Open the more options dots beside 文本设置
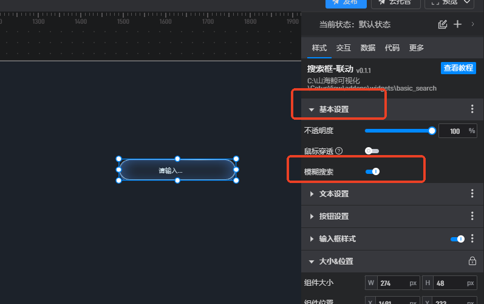The height and width of the screenshot is (304, 484). click(x=472, y=193)
